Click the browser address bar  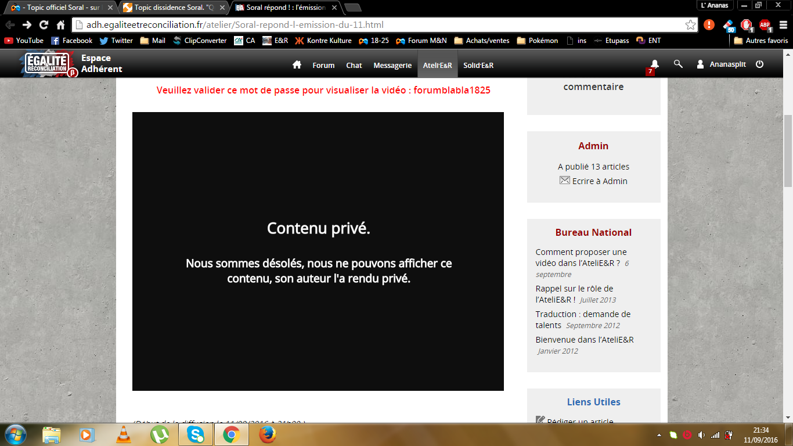[x=377, y=25]
